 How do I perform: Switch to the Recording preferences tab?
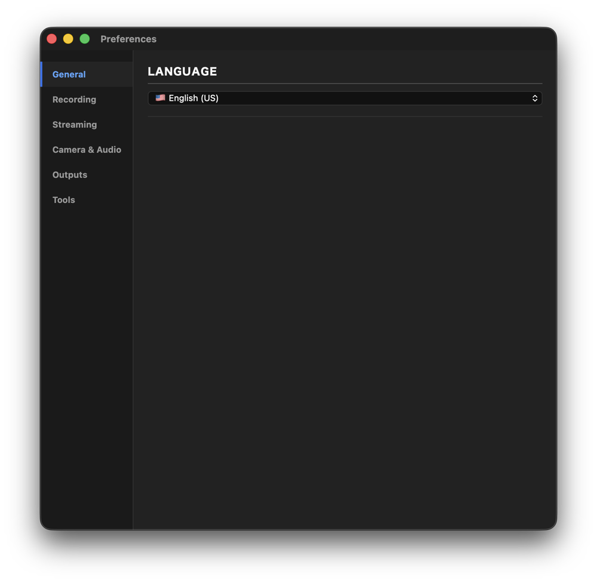click(74, 99)
